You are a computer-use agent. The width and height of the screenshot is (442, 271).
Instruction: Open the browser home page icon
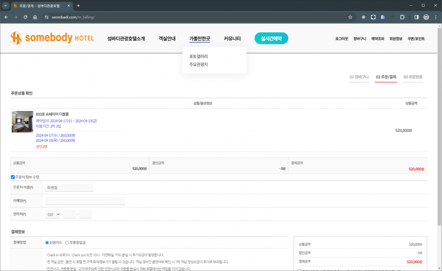(x=35, y=17)
